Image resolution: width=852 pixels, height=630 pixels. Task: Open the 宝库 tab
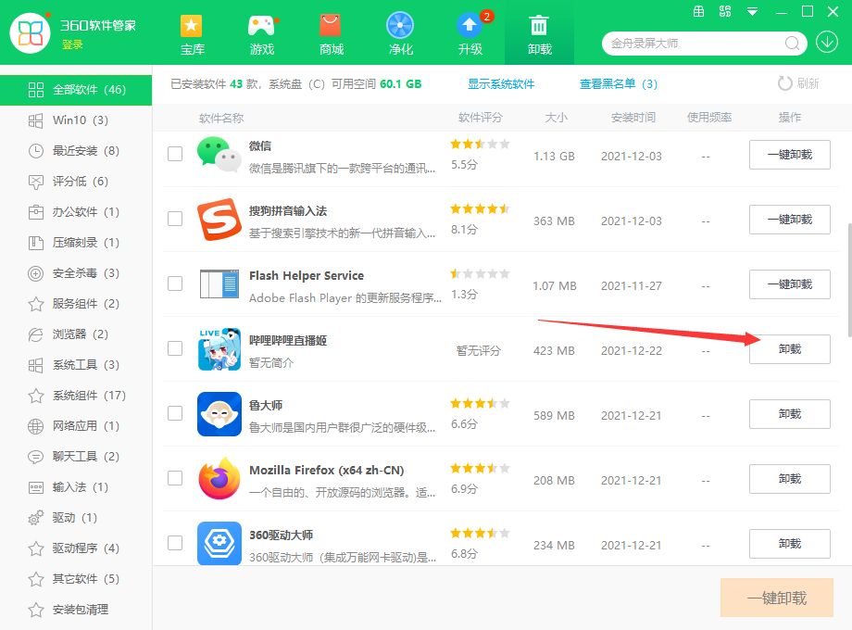tap(192, 35)
